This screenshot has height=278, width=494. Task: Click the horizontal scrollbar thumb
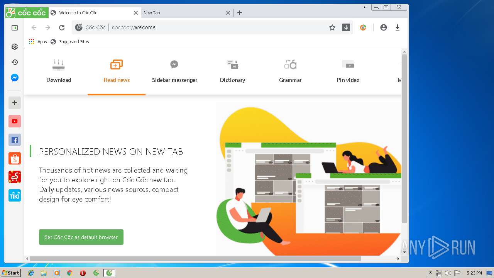pyautogui.click(x=195, y=259)
